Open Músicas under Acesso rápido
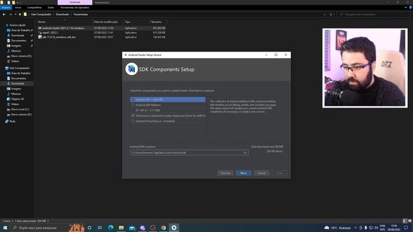This screenshot has width=413, height=232. tap(15, 51)
